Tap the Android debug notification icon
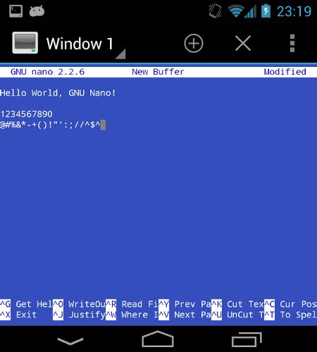The width and height of the screenshot is (317, 352). click(37, 11)
